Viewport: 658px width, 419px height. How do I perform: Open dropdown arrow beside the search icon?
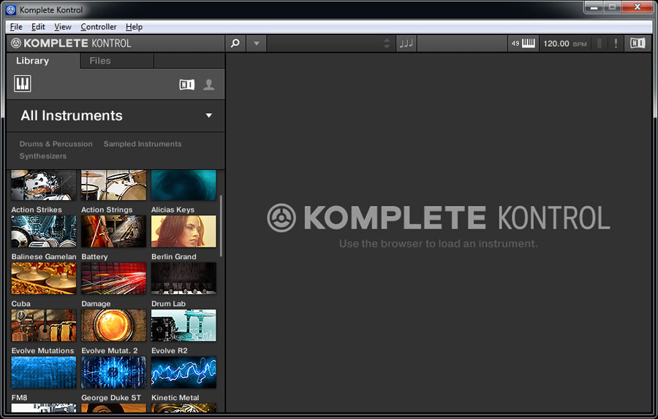point(256,43)
